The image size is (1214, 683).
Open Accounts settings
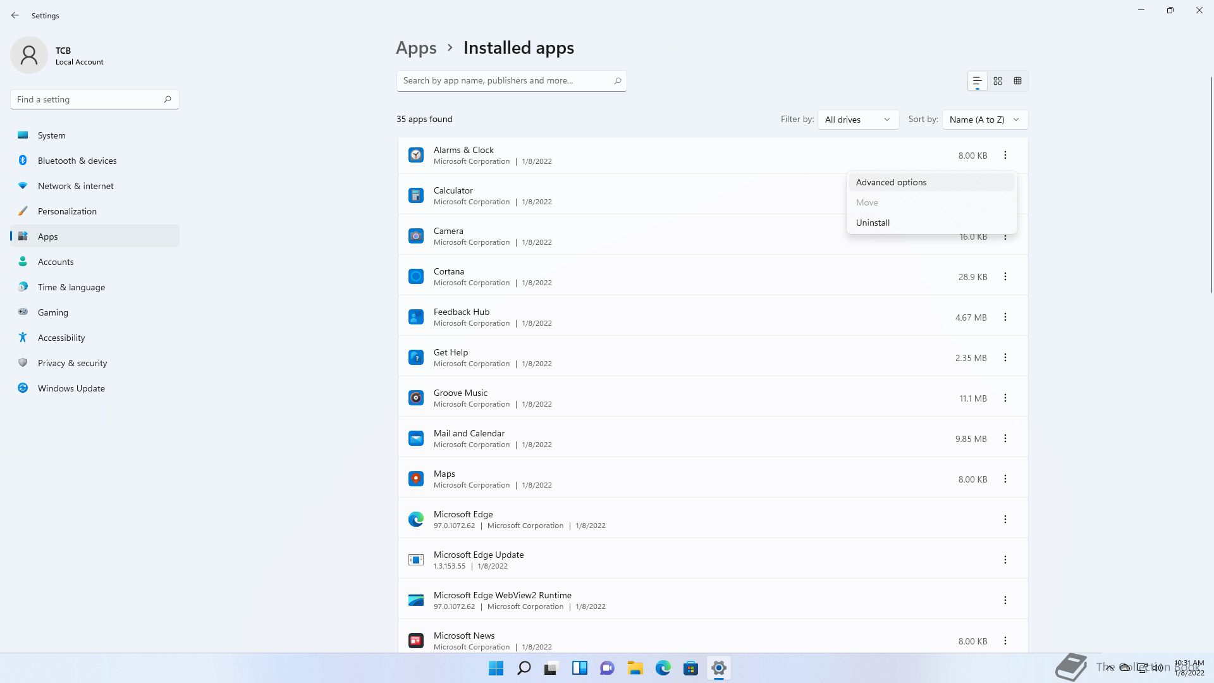tap(95, 262)
